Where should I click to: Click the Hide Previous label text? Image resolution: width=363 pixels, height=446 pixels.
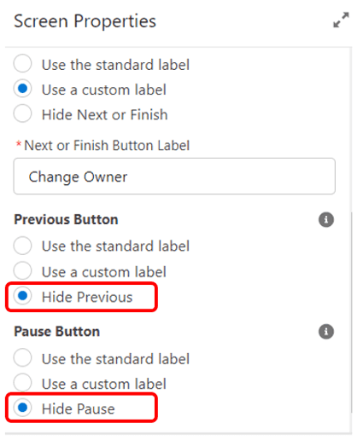pyautogui.click(x=87, y=297)
